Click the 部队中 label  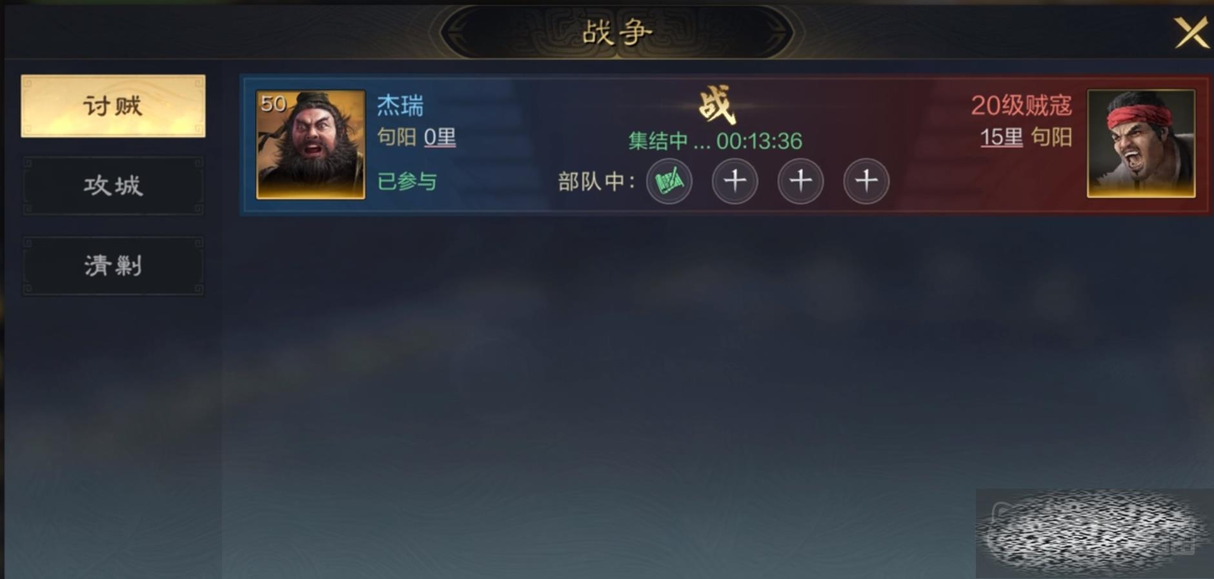pos(597,182)
